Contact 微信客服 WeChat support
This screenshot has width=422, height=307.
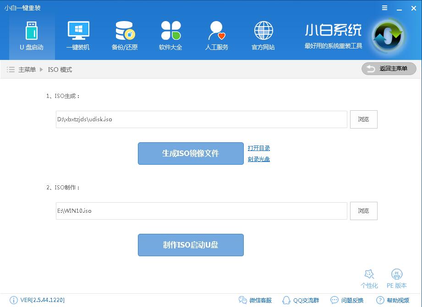(257, 300)
